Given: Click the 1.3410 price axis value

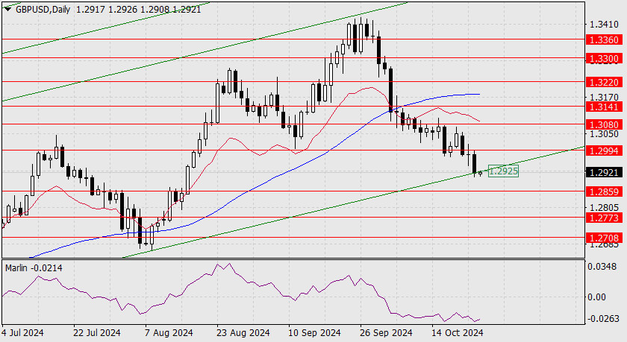Looking at the screenshot, I should click(x=604, y=25).
